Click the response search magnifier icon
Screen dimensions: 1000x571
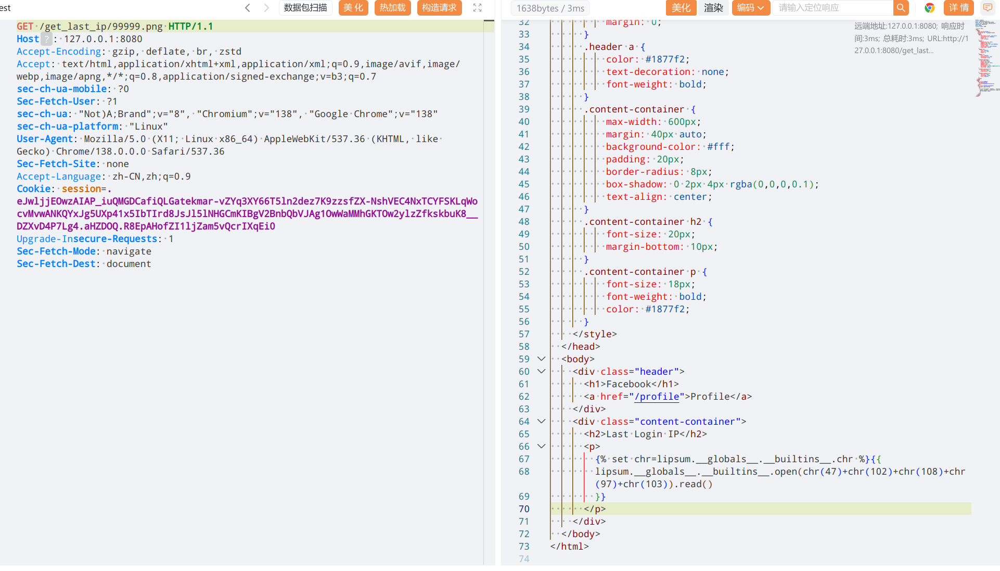[x=901, y=8]
